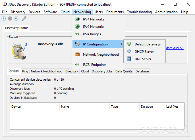Switch to the Network Neighborhood tab
This screenshot has height=140, width=195.
coord(47,71)
